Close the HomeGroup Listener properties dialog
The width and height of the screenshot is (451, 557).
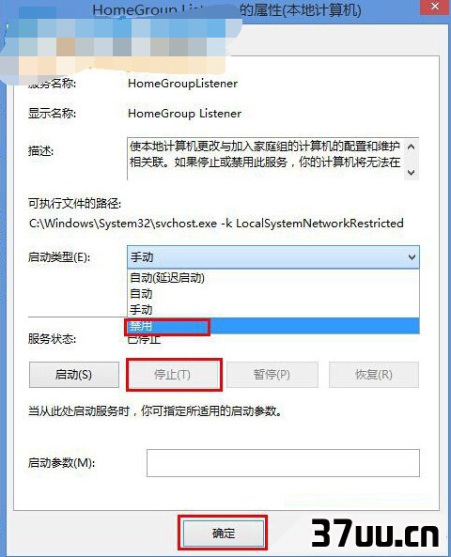[x=435, y=7]
